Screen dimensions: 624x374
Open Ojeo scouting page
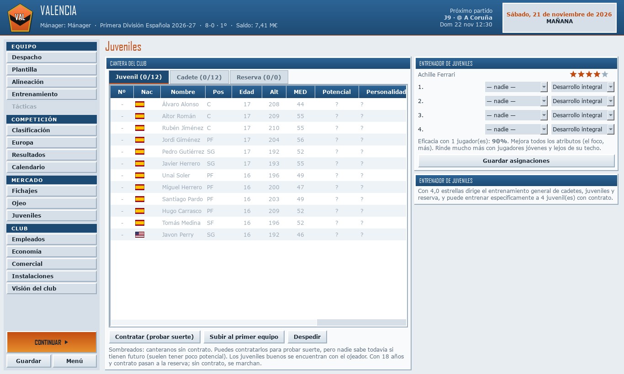click(x=52, y=203)
